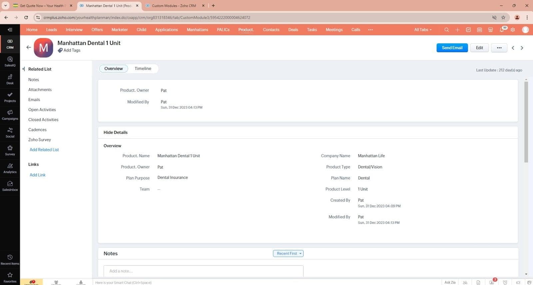Open the calendar icon in header
The image size is (533, 285).
(x=479, y=30)
